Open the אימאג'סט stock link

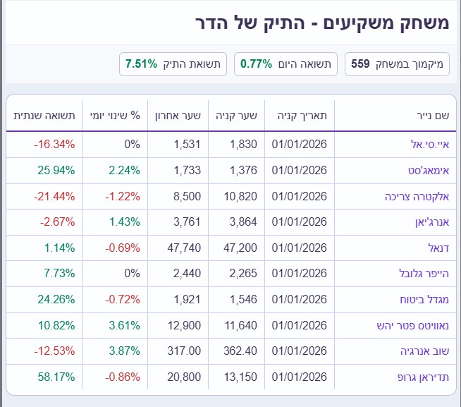[x=426, y=170]
